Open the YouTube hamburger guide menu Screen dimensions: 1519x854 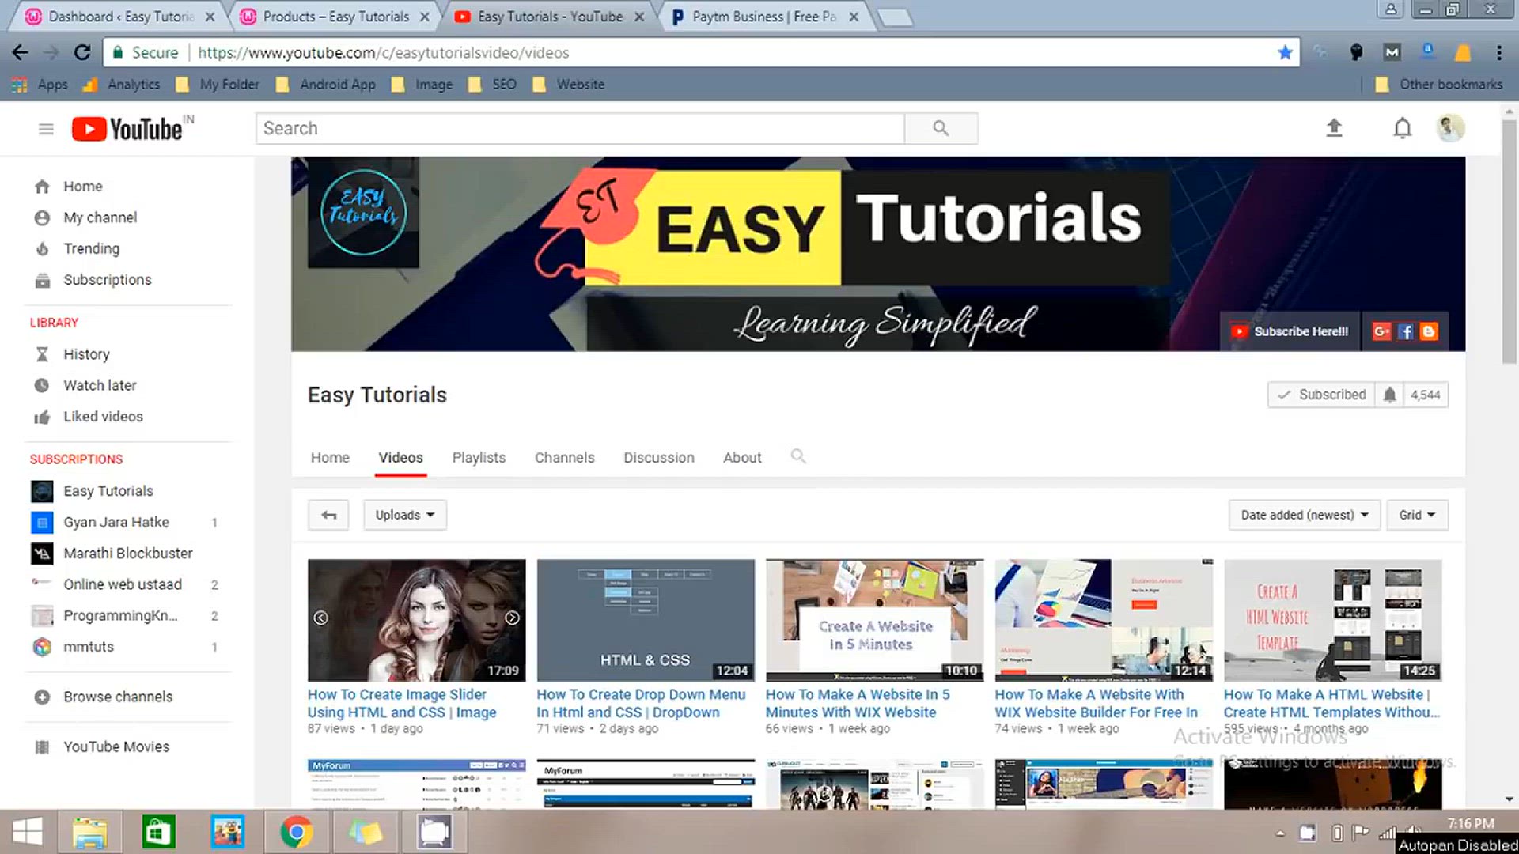(x=46, y=129)
